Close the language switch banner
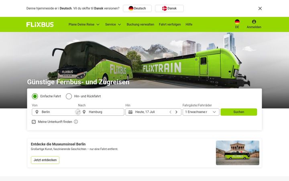This screenshot has height=181, width=289. pos(260,8)
